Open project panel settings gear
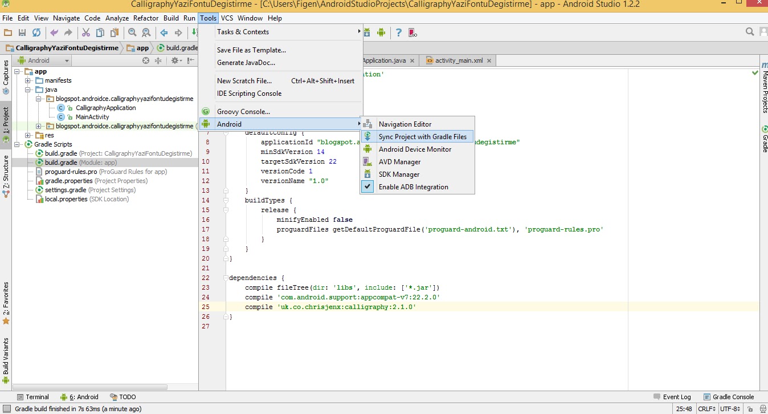The width and height of the screenshot is (768, 414). (175, 60)
